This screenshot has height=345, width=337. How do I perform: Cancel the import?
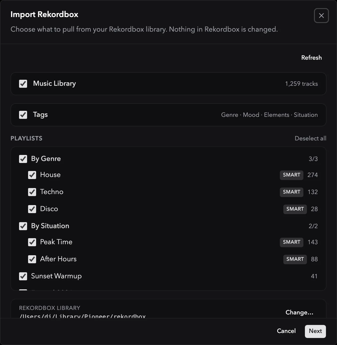pos(286,331)
